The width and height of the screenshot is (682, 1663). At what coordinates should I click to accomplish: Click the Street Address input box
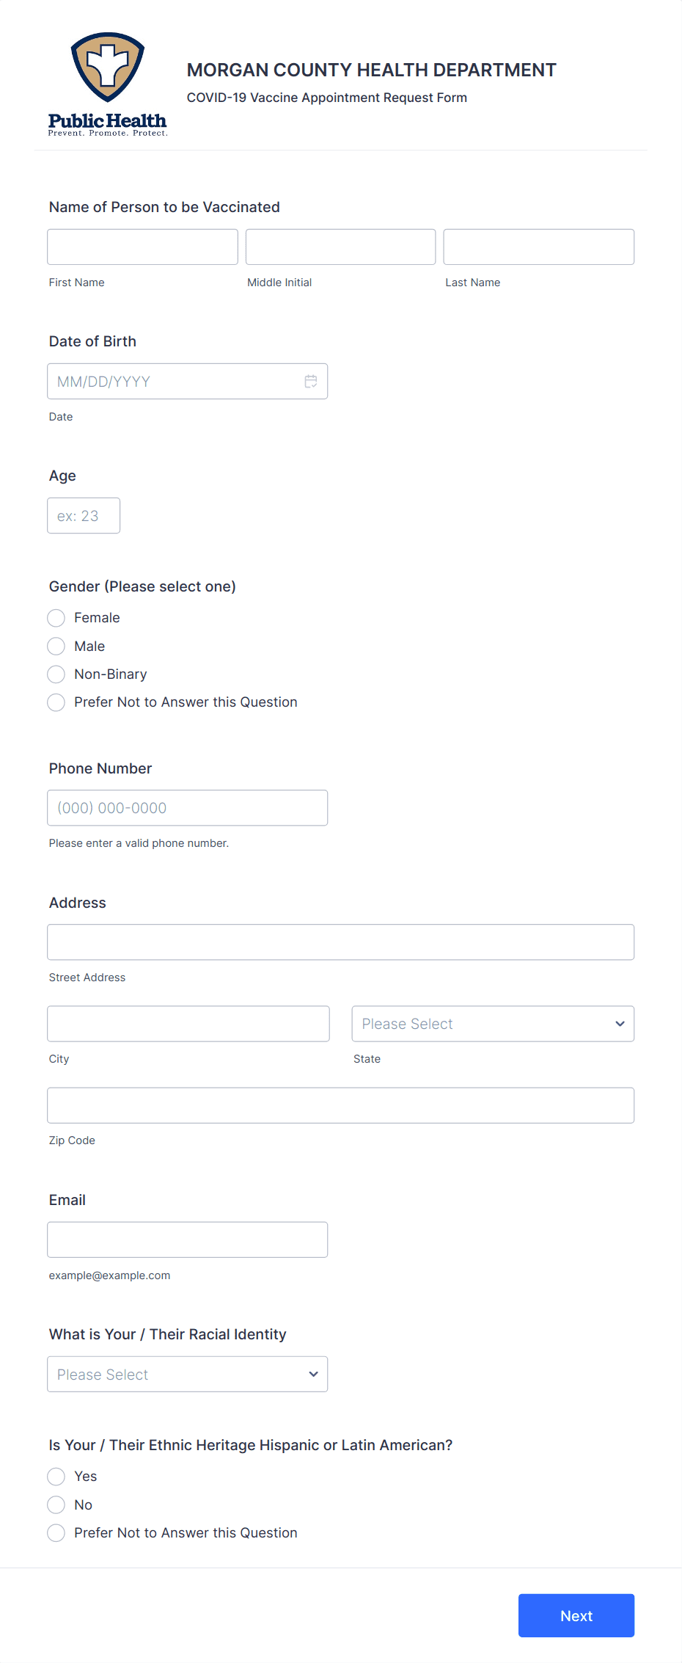click(340, 942)
